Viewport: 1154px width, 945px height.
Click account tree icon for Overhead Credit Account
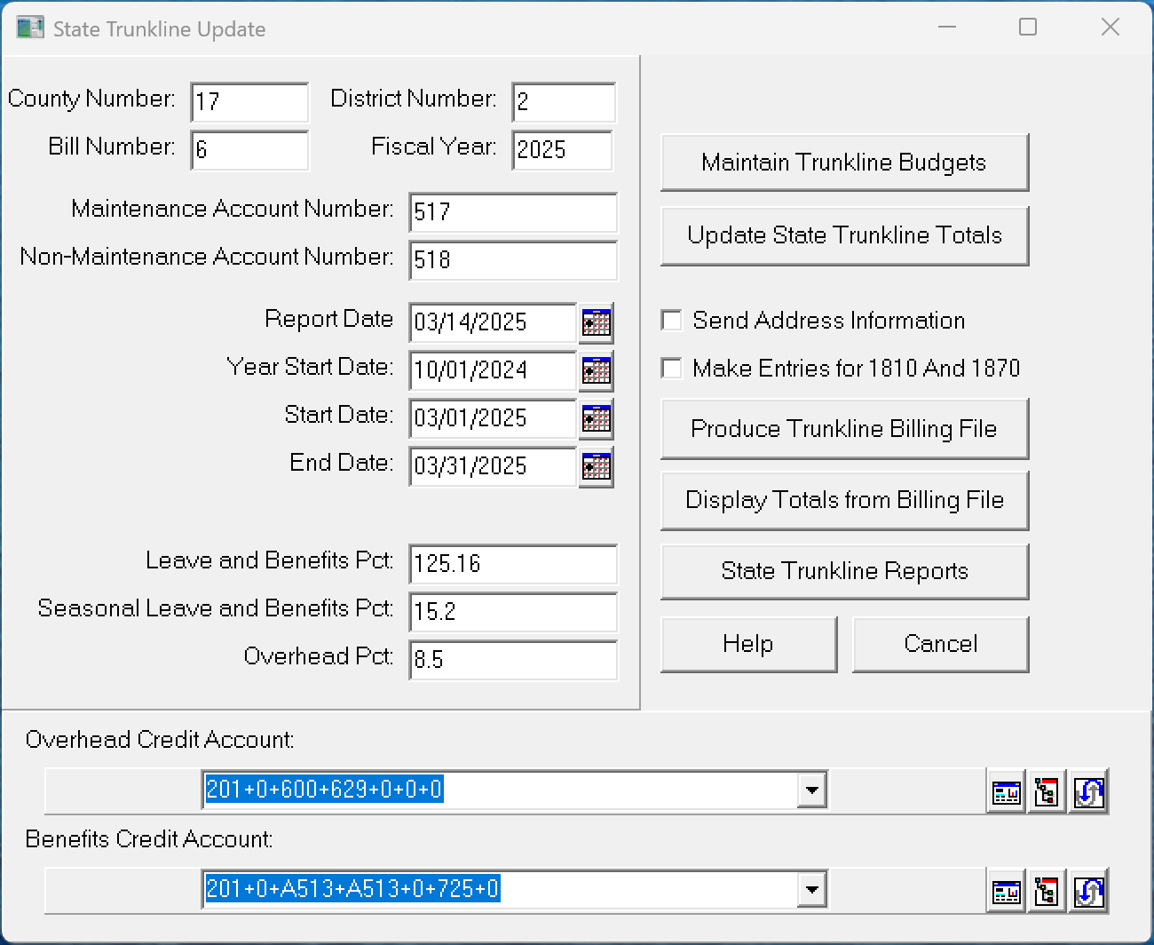tap(1047, 791)
